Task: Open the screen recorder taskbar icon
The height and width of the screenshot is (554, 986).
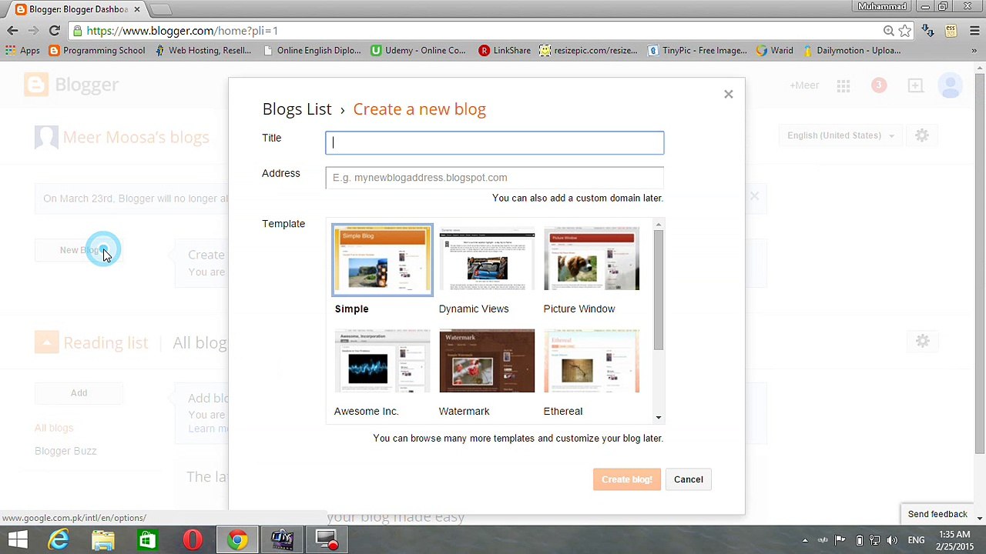Action: point(327,539)
